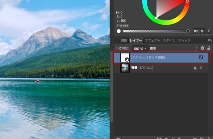The image size is (213, 139).
Task: Open the layer 不透明度 100% dropdown
Action: 140,48
